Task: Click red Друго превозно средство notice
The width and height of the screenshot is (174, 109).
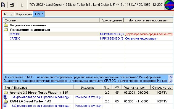Action: click(x=149, y=34)
